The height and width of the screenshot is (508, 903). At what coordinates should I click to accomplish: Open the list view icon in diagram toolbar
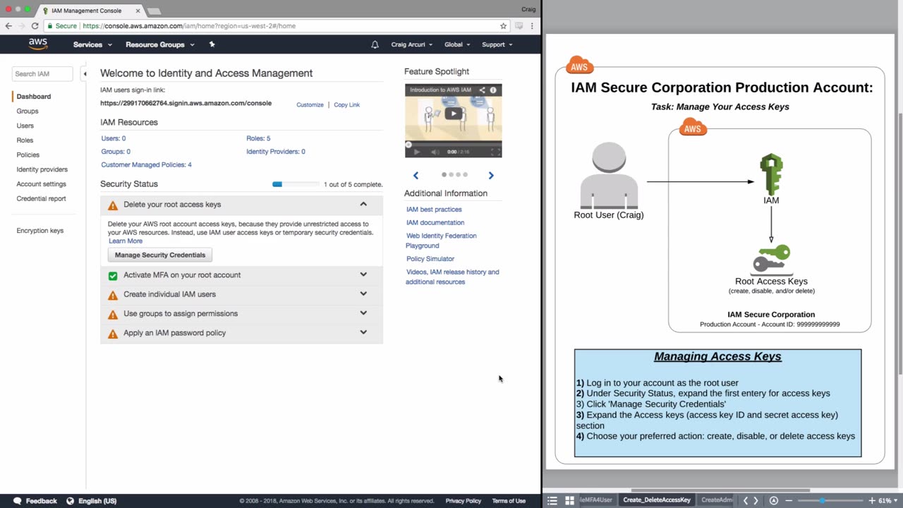click(552, 500)
